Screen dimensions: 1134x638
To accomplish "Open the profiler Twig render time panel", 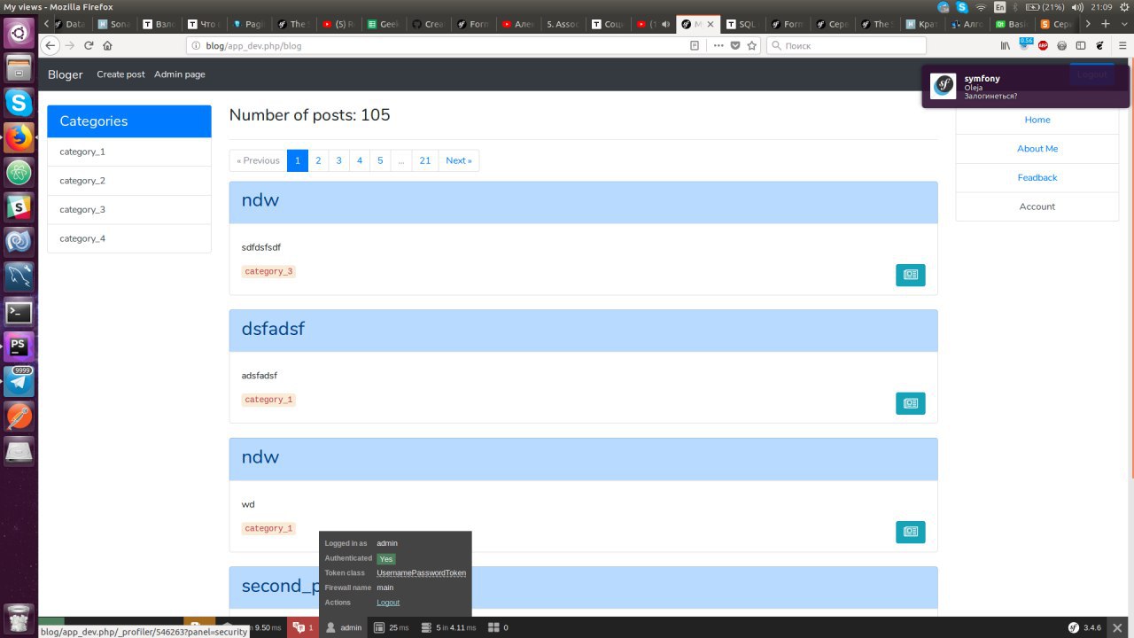I will pyautogui.click(x=391, y=627).
